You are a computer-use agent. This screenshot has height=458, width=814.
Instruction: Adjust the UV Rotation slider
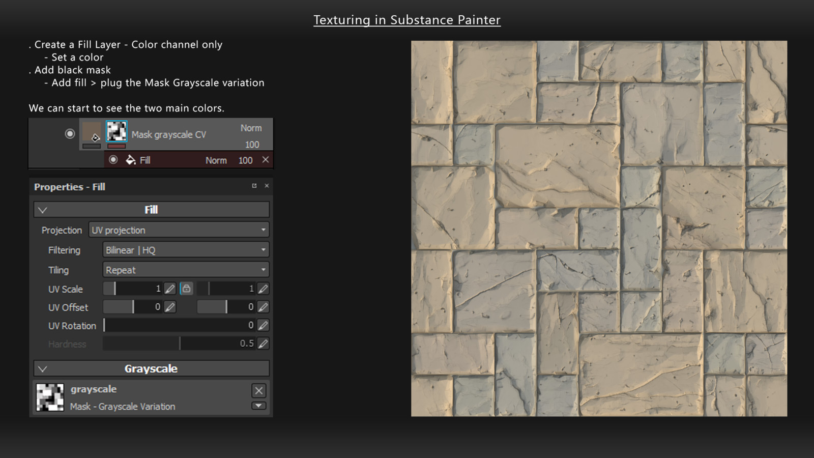[x=179, y=325]
